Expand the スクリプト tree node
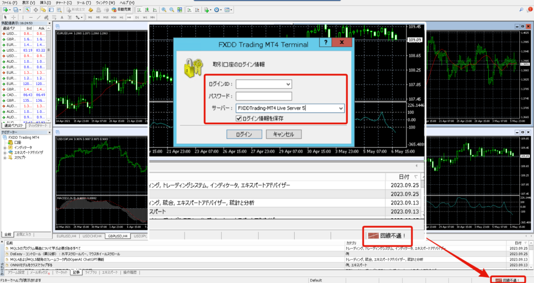This screenshot has height=283, width=534. (x=5, y=158)
